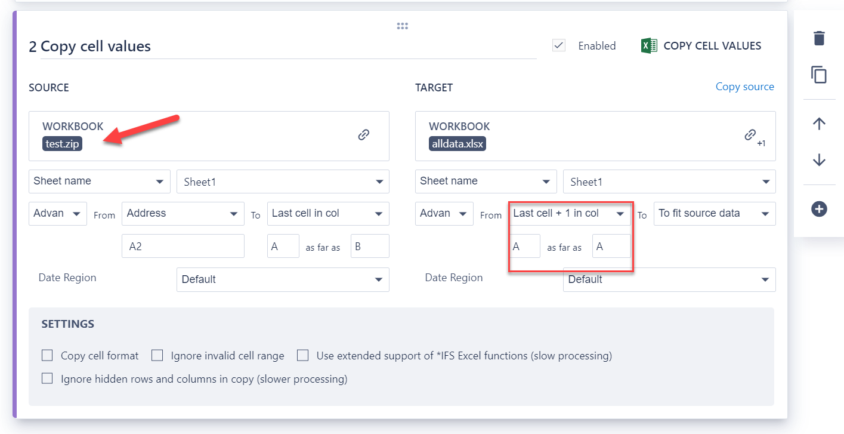Viewport: 844px width, 434px height.
Task: Click the test.zip workbook tag
Action: (x=62, y=143)
